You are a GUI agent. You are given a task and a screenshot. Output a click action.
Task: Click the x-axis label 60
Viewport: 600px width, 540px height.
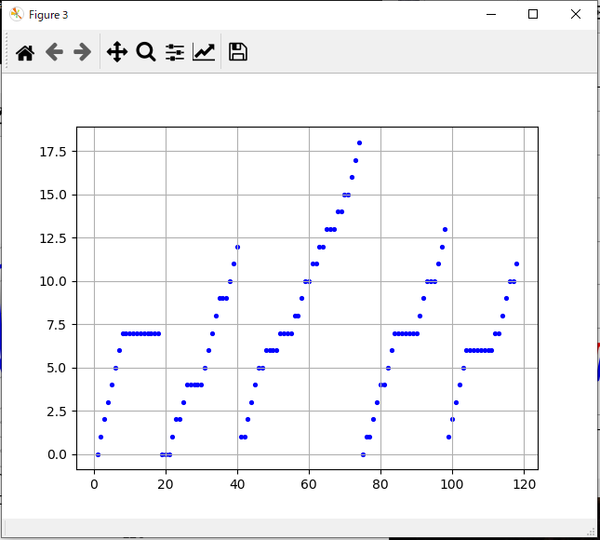coord(309,484)
